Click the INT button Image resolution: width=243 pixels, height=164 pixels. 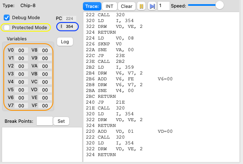[x=109, y=6]
